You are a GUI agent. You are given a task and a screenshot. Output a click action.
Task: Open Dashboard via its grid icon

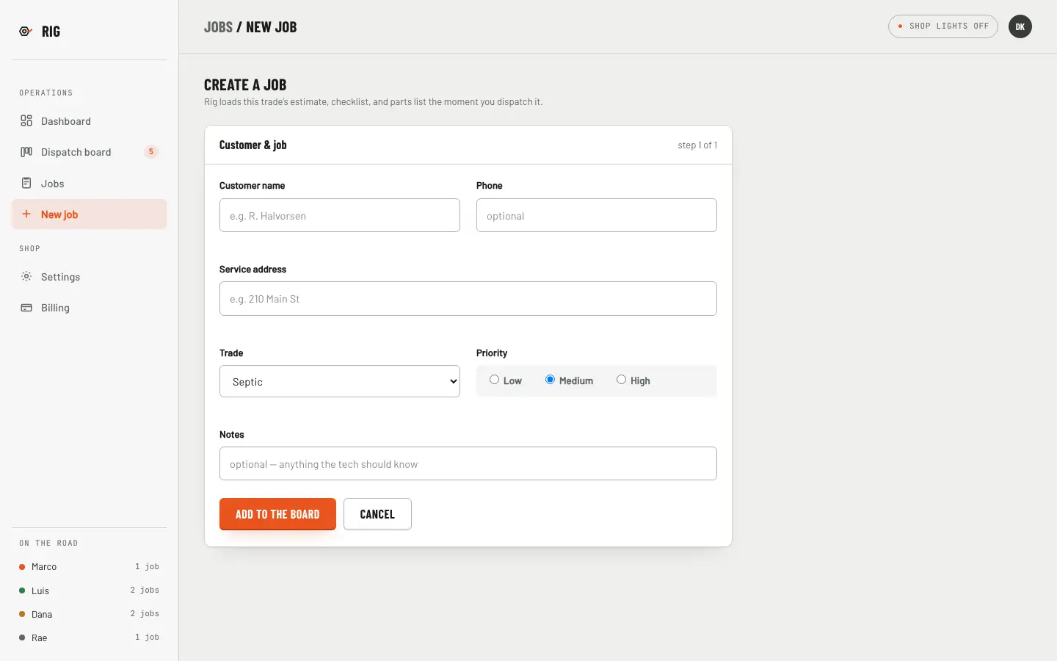tap(26, 120)
